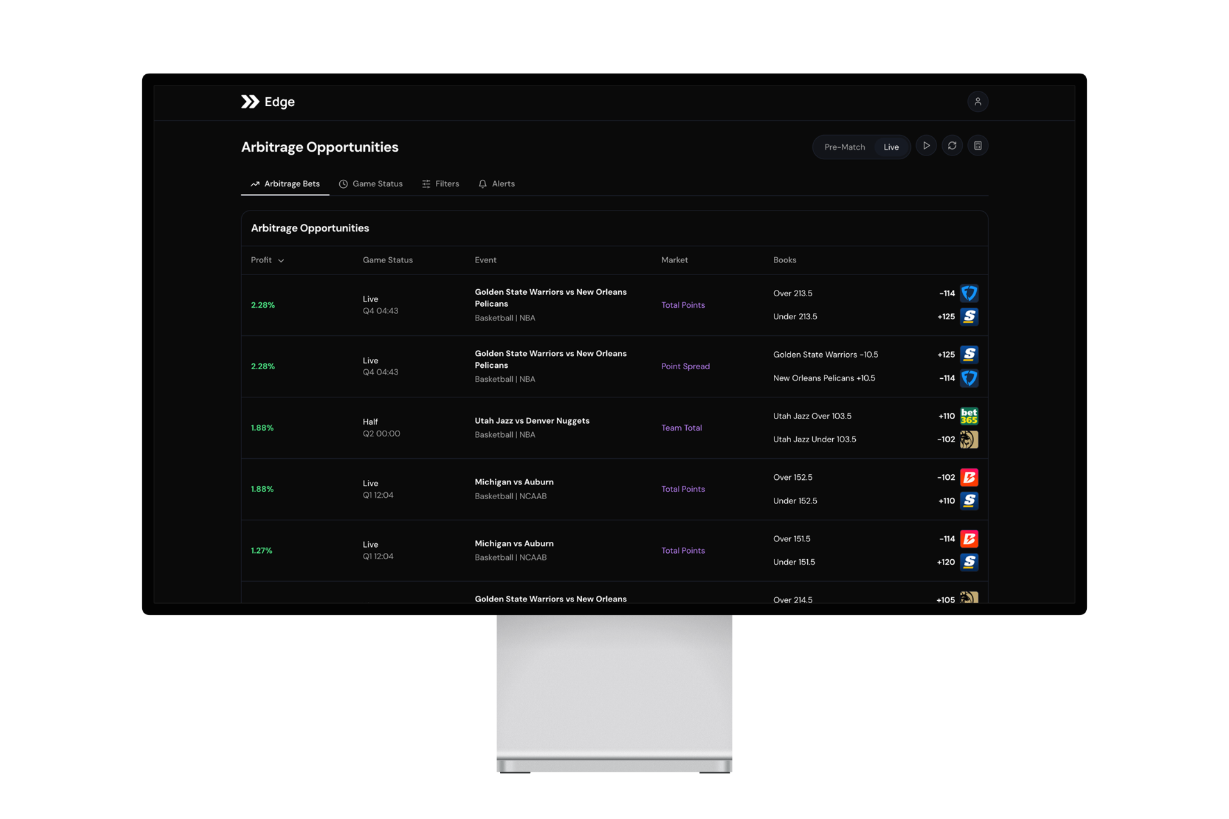Click Point Spread market link
The image size is (1229, 819).
[x=685, y=366]
